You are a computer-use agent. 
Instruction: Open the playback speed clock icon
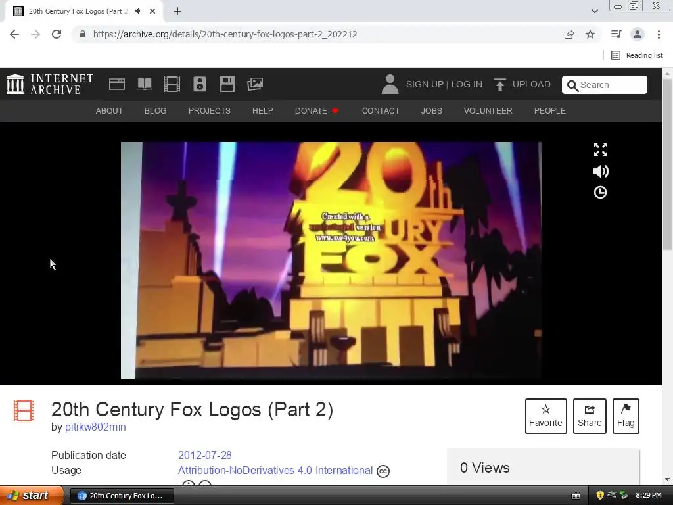click(600, 193)
